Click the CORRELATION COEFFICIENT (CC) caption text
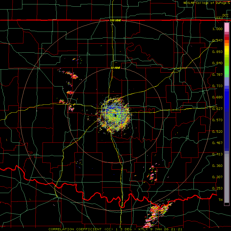The image size is (231, 231). point(81,229)
